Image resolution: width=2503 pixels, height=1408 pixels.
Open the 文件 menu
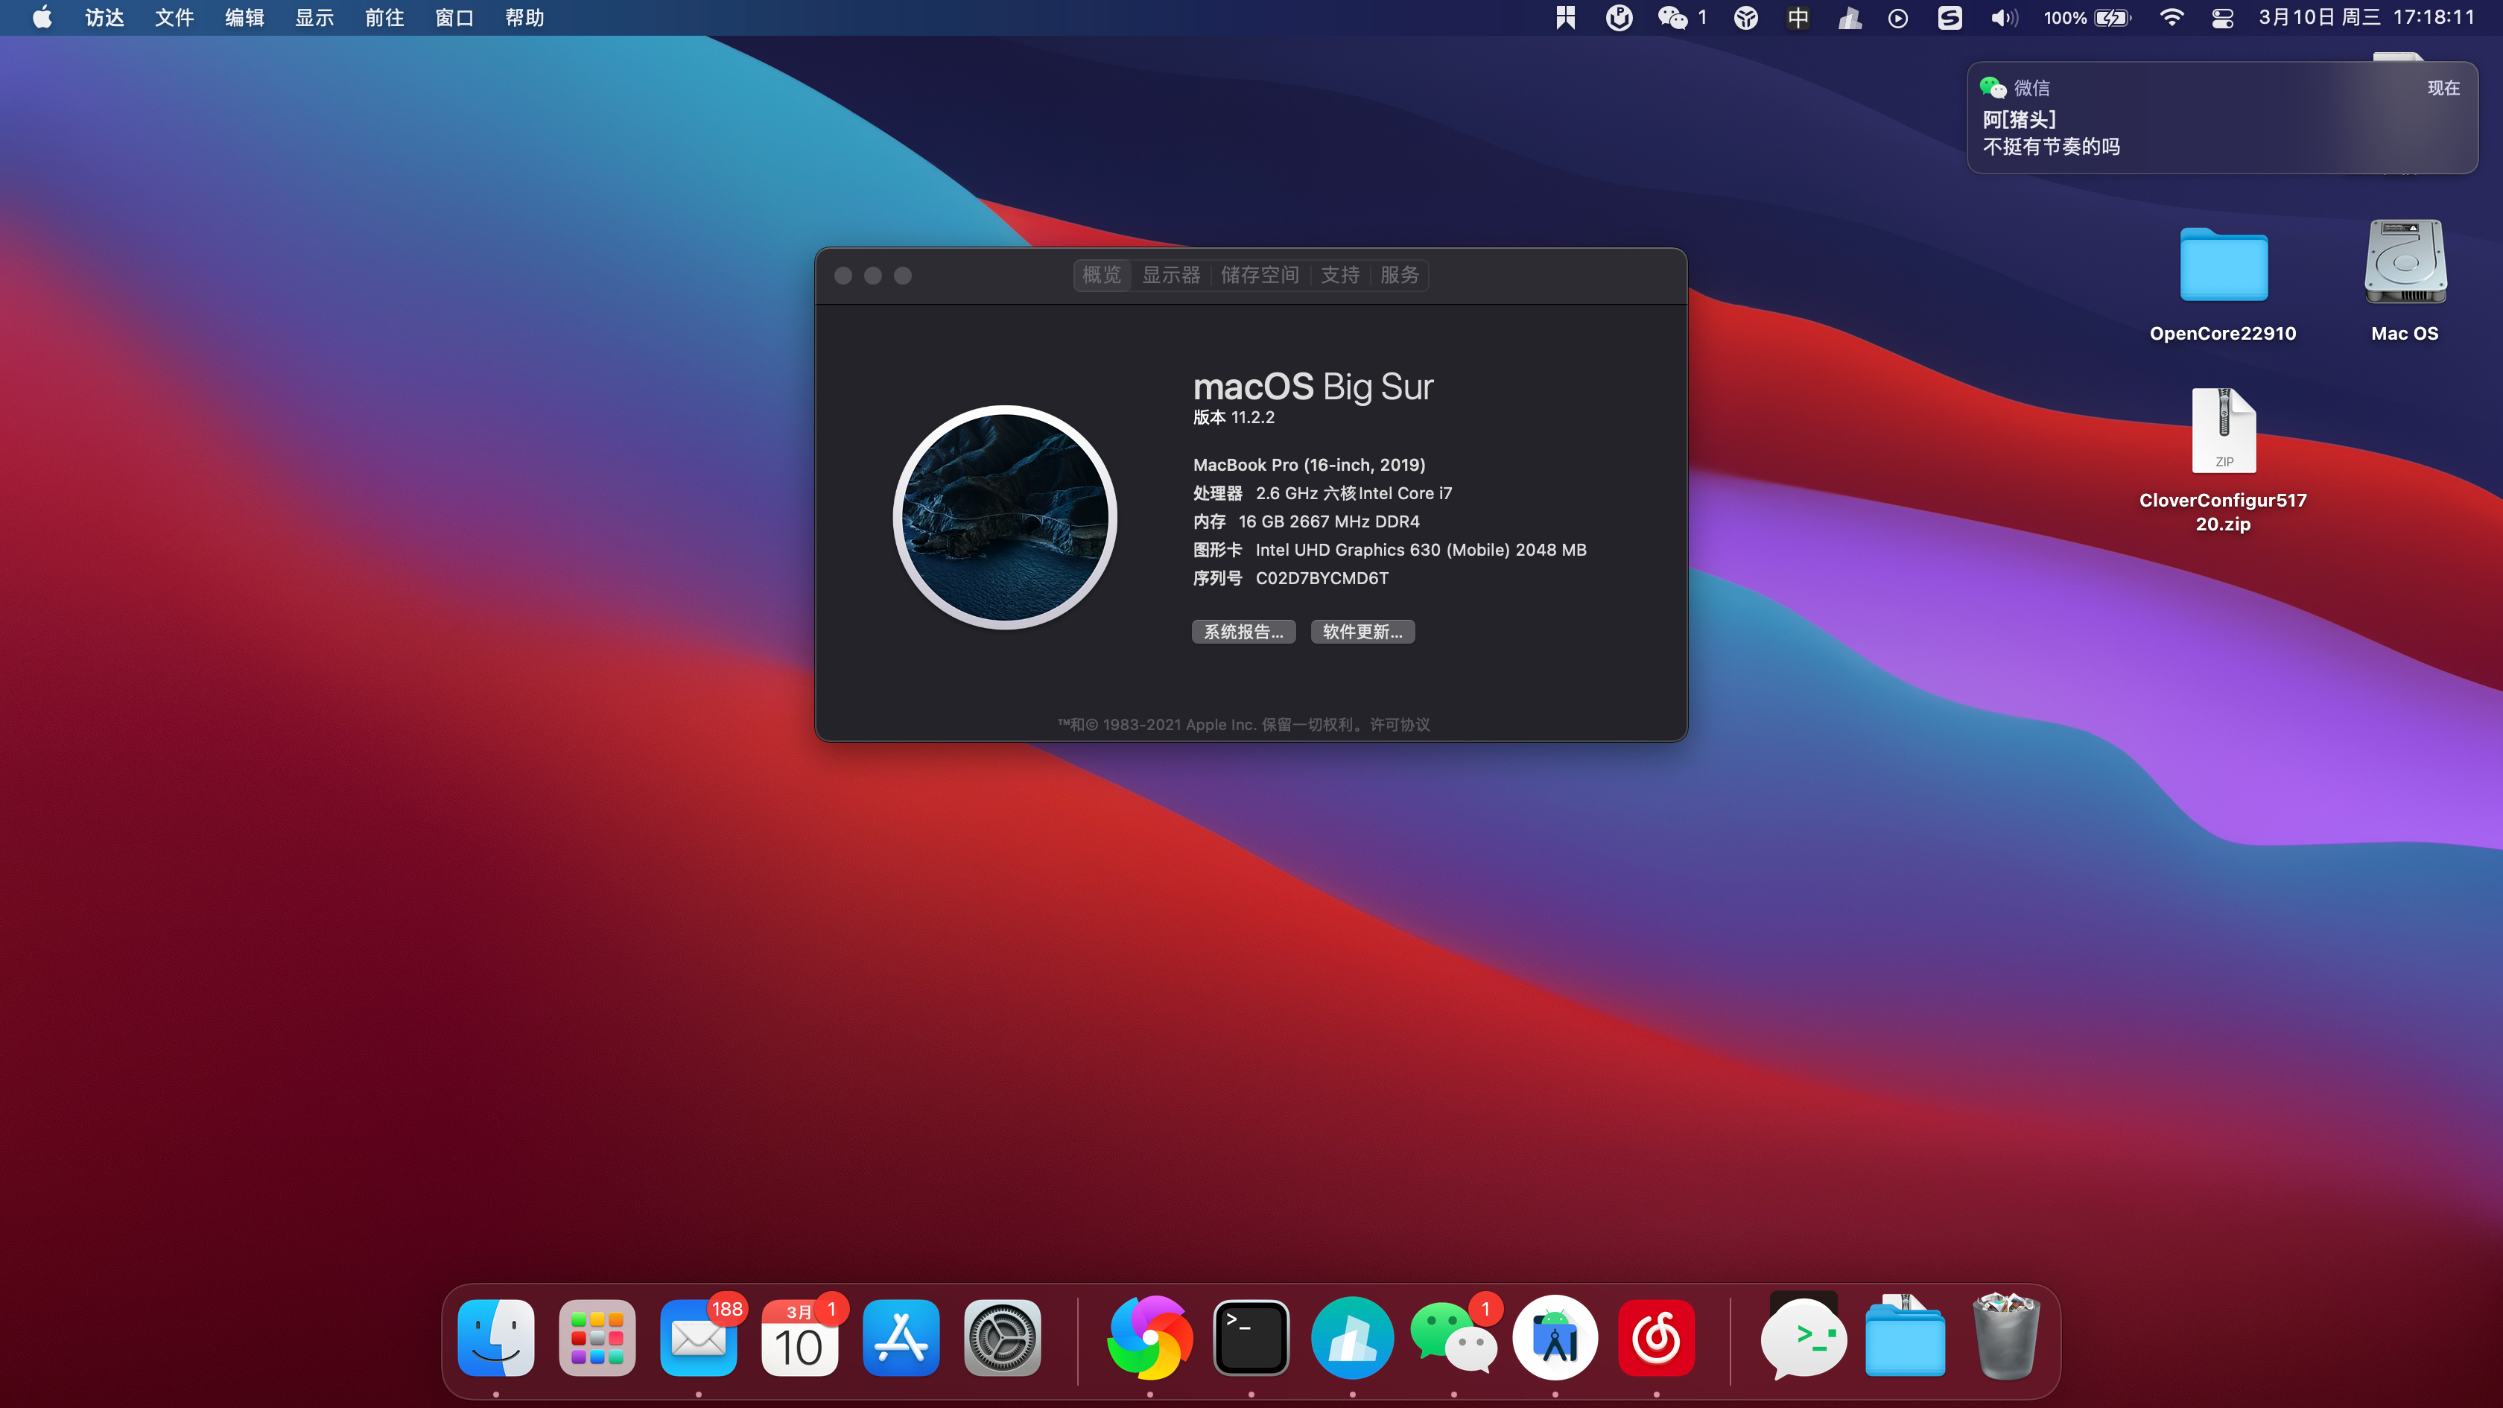point(174,17)
